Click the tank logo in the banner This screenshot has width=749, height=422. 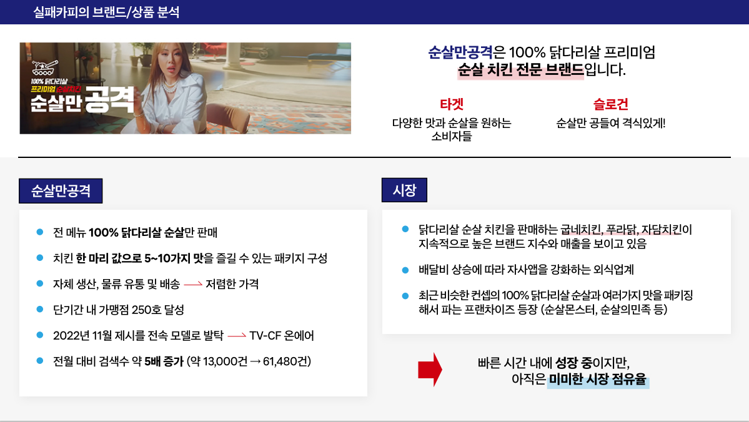45,68
